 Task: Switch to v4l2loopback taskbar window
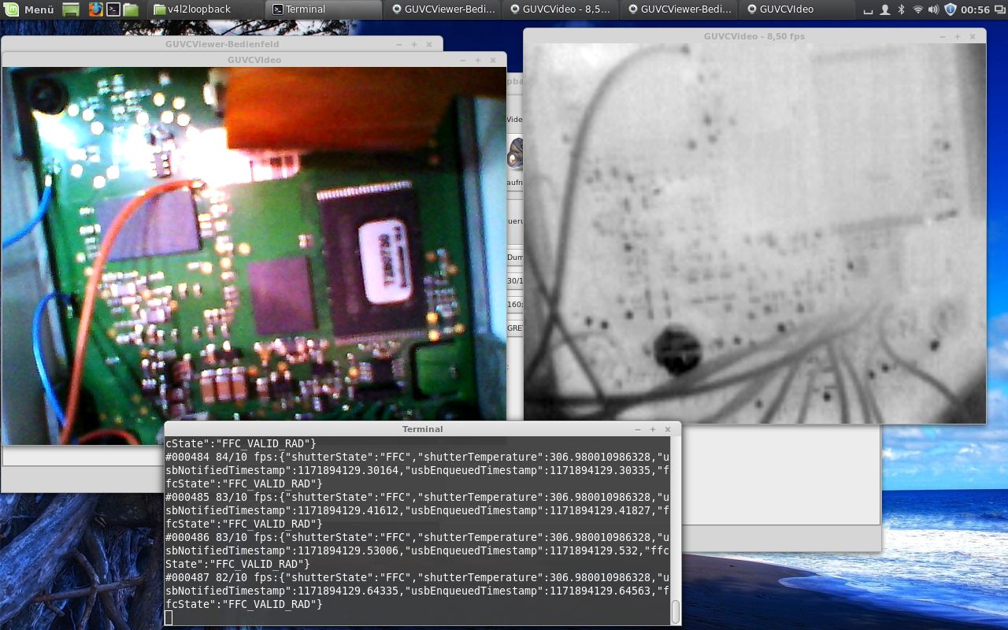205,9
